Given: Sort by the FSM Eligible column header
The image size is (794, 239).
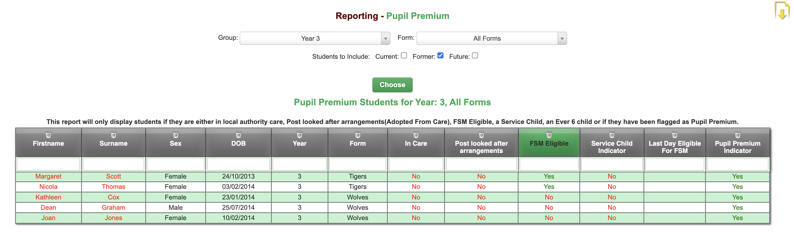Looking at the screenshot, I should coord(549,143).
